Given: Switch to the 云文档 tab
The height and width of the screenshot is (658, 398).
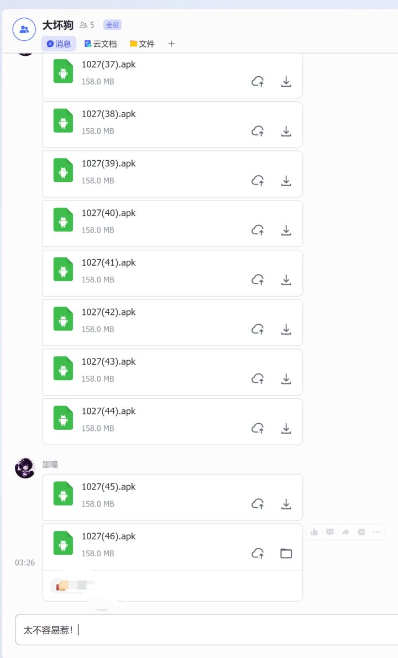Looking at the screenshot, I should pos(100,44).
